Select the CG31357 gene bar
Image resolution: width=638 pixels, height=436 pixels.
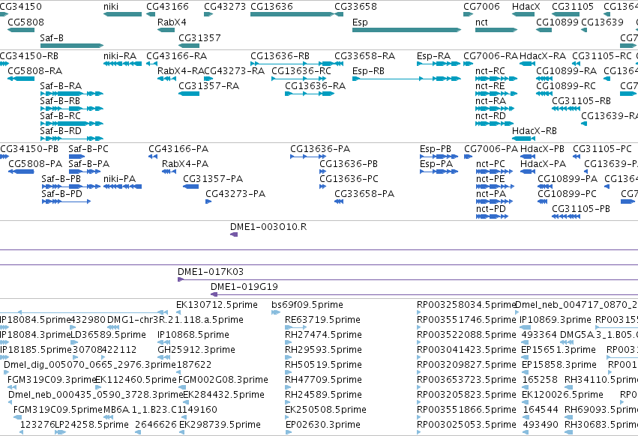click(x=189, y=46)
